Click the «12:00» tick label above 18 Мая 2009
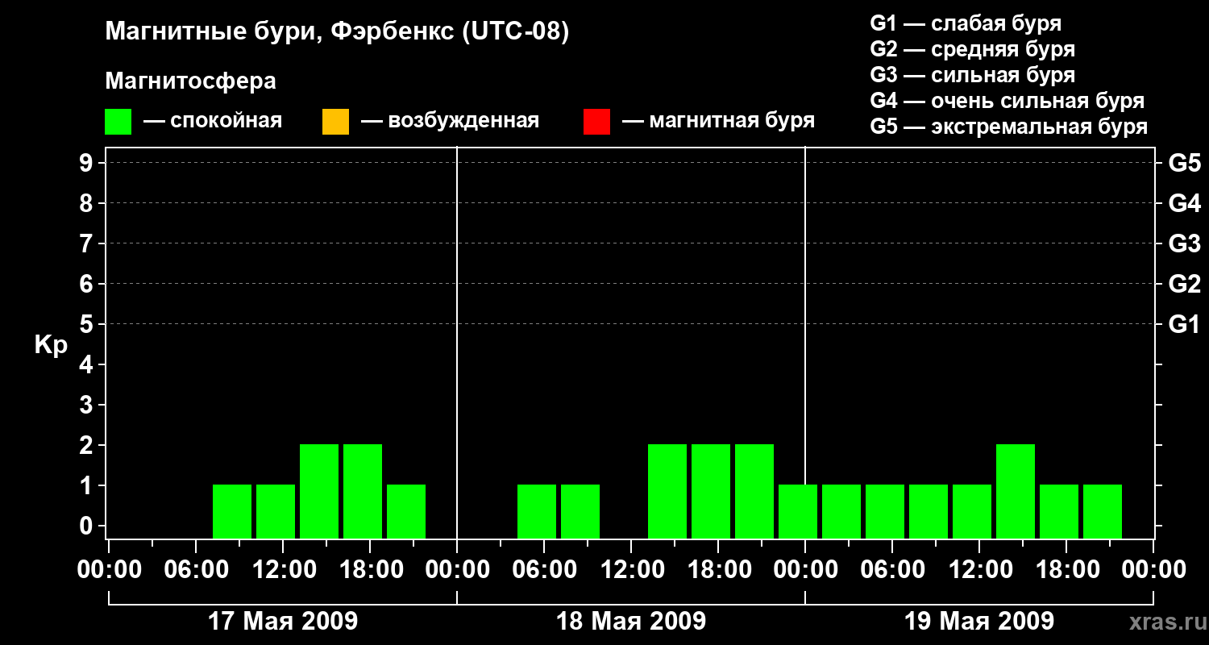1209x645 pixels. 631,569
